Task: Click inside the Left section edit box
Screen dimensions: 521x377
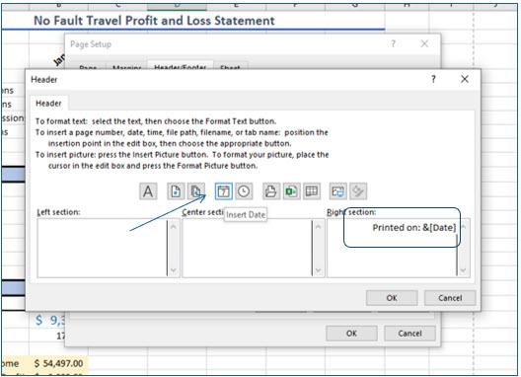Action: point(102,248)
